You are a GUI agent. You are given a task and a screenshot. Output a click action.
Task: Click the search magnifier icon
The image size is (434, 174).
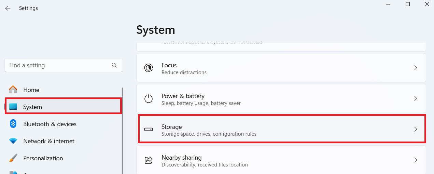[114, 65]
